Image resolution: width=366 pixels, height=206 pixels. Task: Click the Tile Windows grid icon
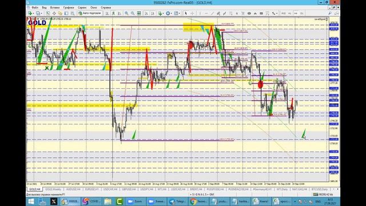point(138,13)
